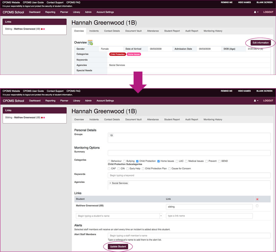Click BLANK SCREEN on the edit form page

click(x=264, y=91)
